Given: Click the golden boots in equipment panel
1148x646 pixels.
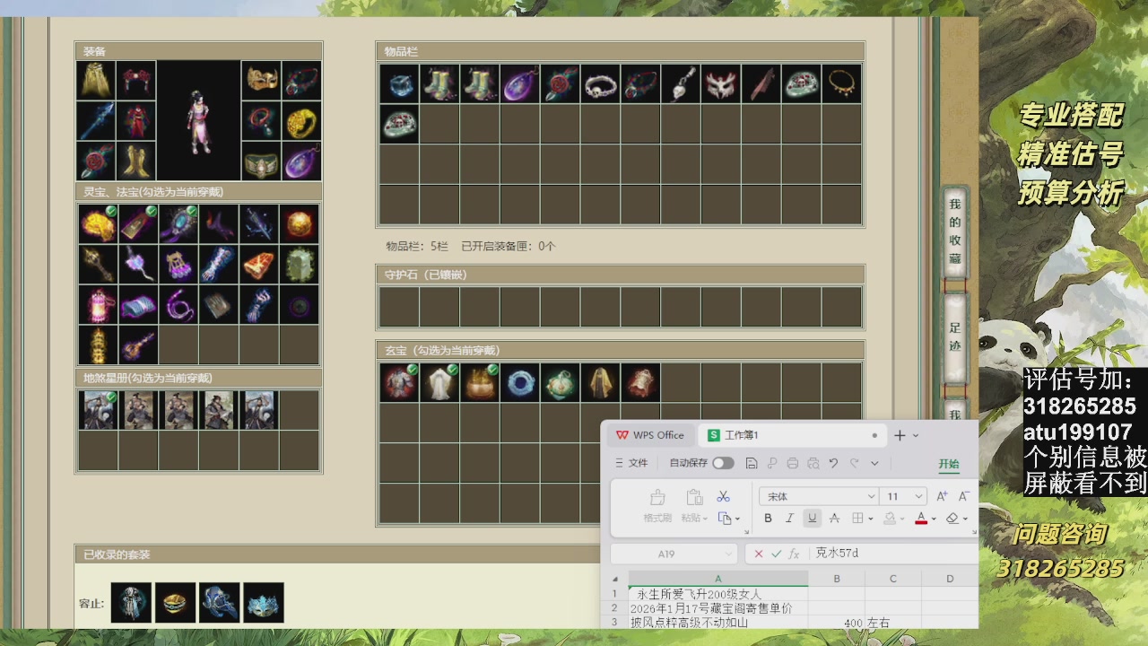Looking at the screenshot, I should tap(136, 161).
